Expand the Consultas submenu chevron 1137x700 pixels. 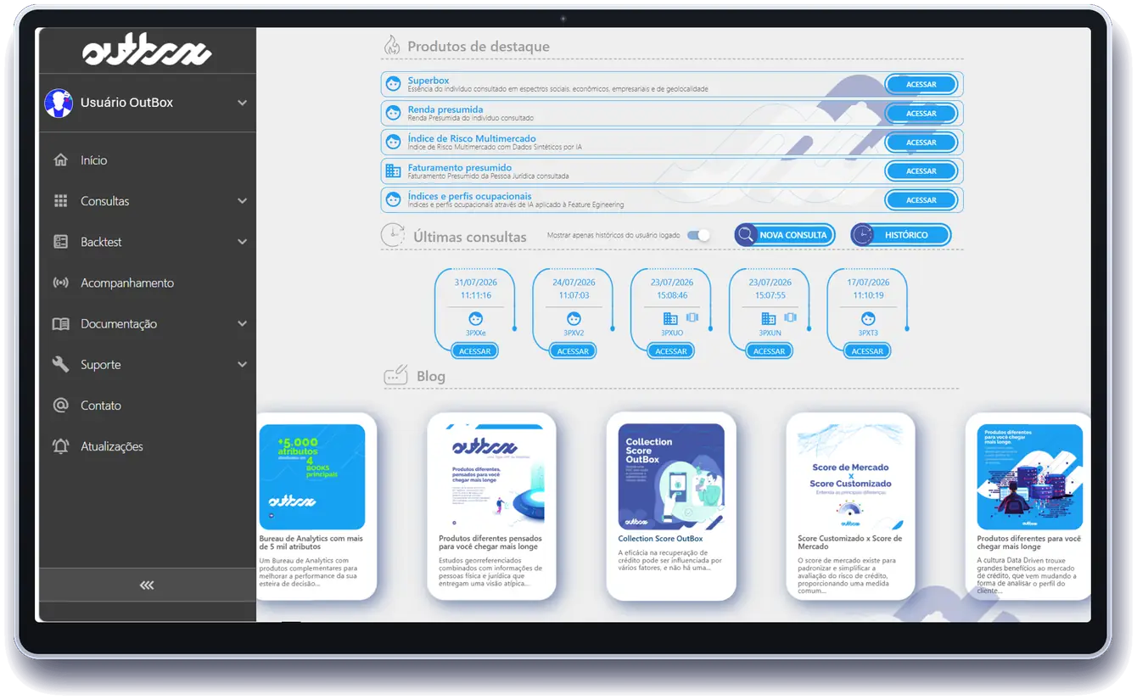pos(242,201)
